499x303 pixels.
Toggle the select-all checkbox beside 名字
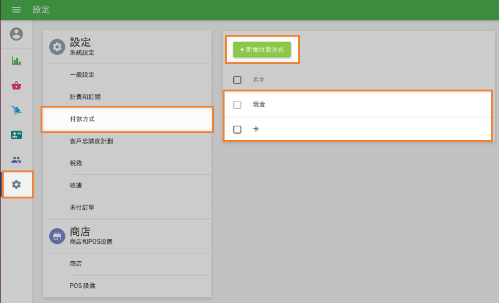click(x=237, y=80)
